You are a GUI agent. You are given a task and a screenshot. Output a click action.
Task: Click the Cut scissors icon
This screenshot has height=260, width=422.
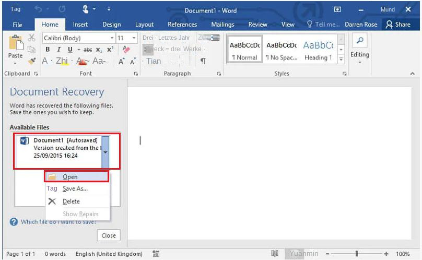(32, 38)
